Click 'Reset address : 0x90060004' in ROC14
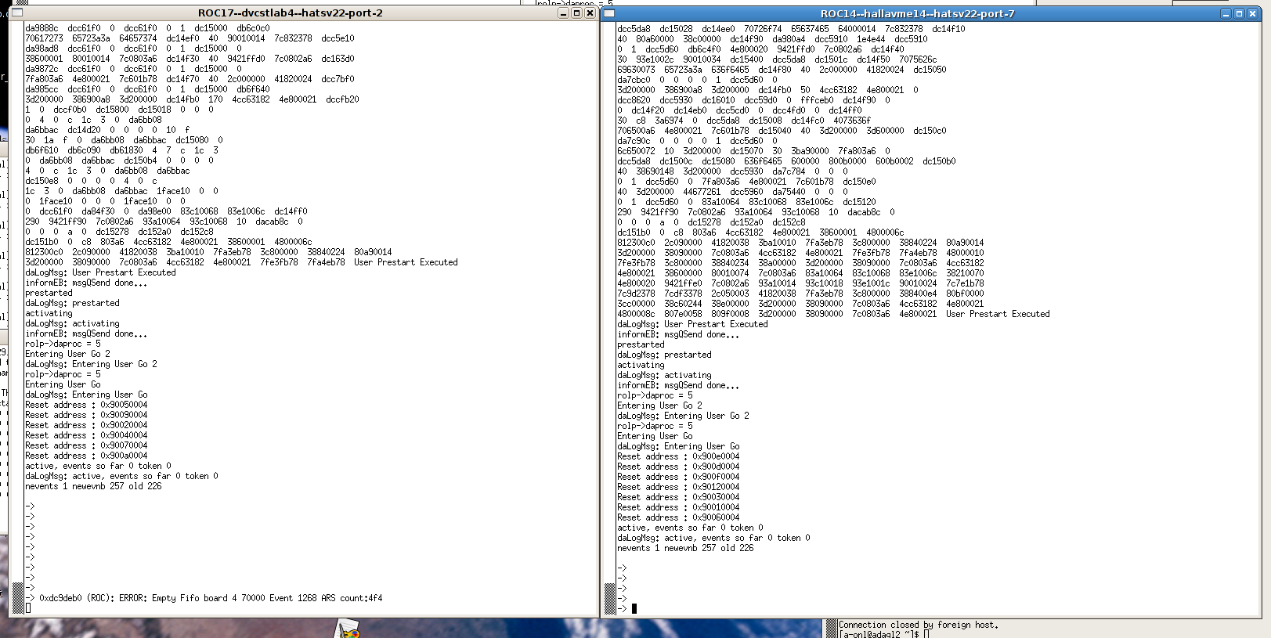The height and width of the screenshot is (638, 1271). click(x=678, y=517)
